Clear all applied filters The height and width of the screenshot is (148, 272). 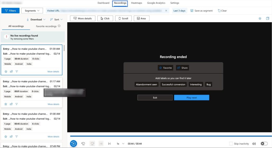[222, 11]
